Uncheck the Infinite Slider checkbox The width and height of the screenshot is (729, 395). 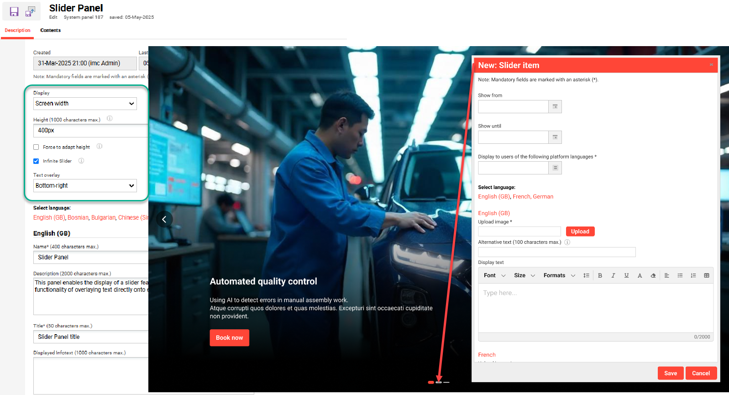coord(36,161)
